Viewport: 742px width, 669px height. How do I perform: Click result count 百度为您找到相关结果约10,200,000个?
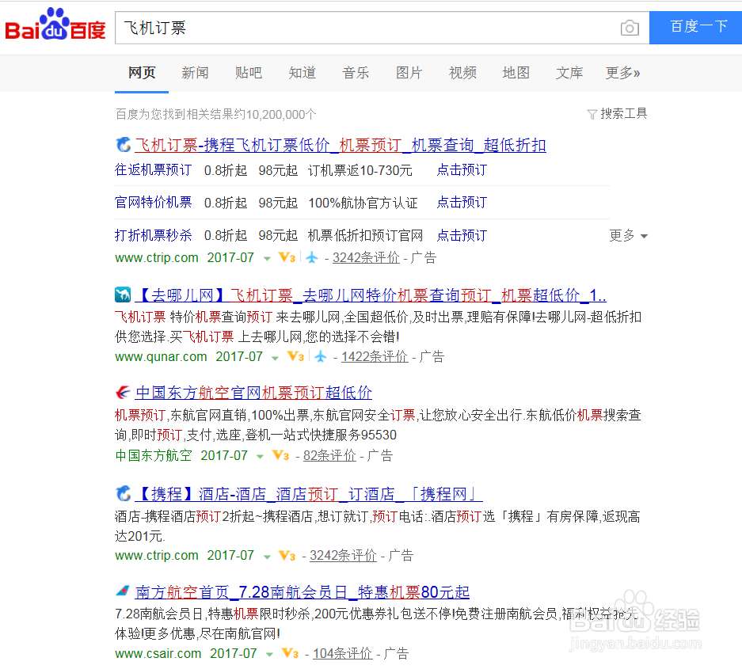215,114
